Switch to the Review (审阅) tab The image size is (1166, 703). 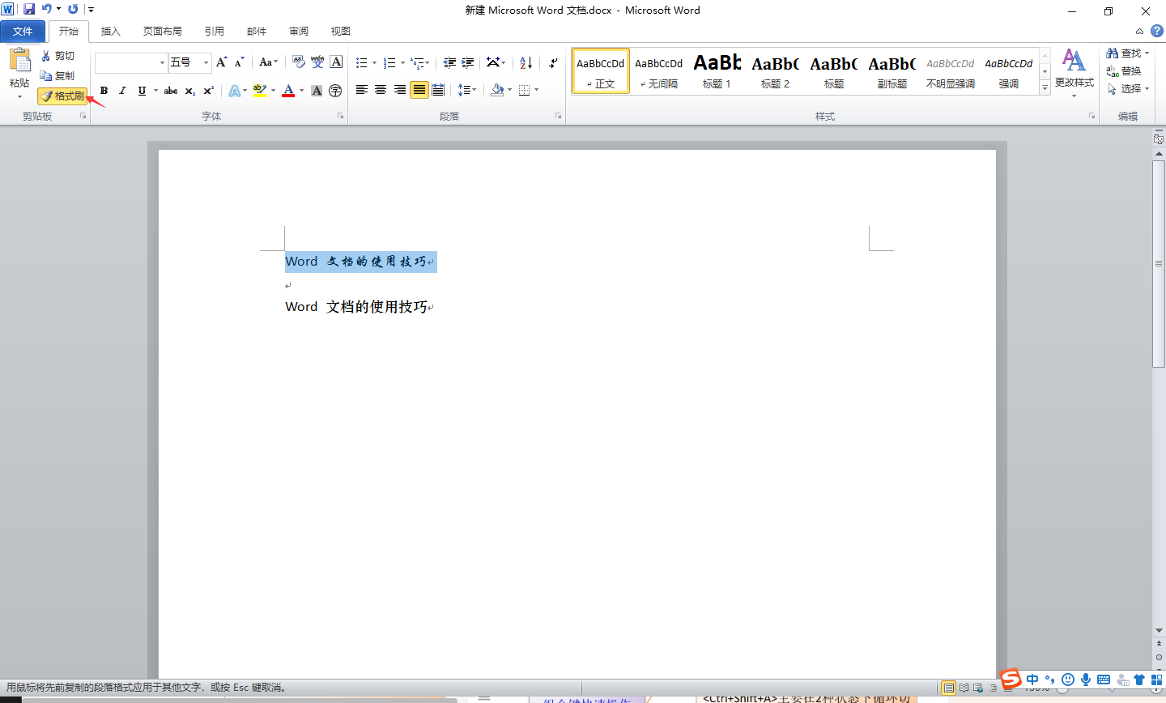click(299, 32)
